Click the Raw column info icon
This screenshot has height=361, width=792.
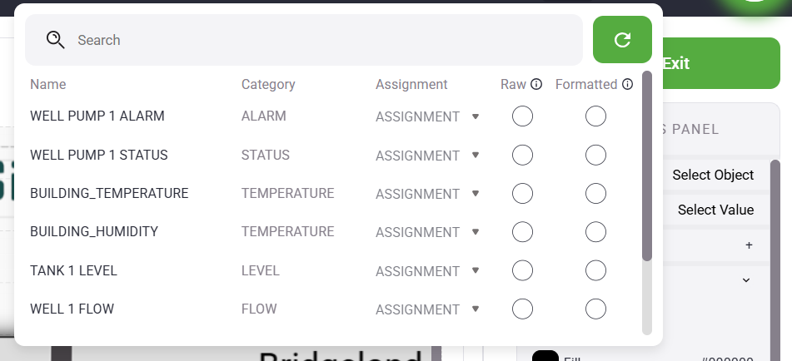(536, 84)
